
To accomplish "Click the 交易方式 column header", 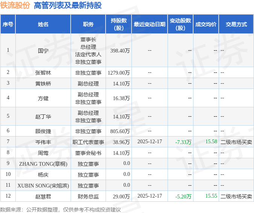I will click(236, 24).
